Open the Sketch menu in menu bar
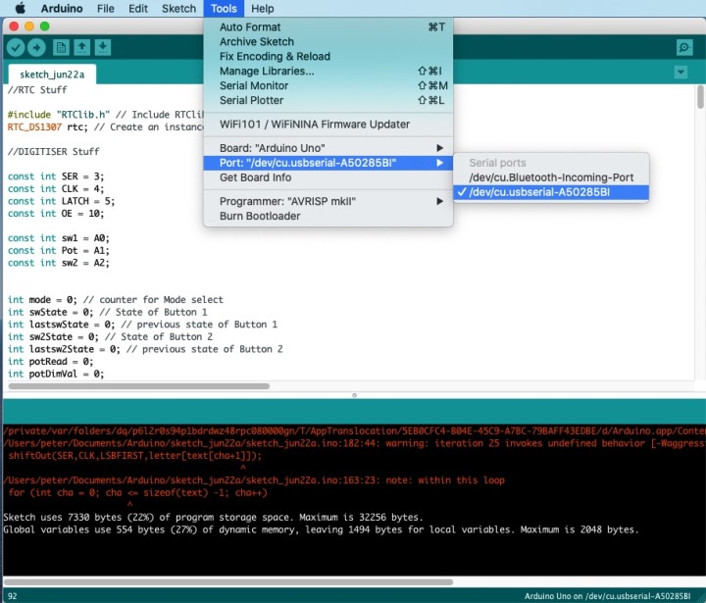This screenshot has height=603, width=706. point(178,9)
